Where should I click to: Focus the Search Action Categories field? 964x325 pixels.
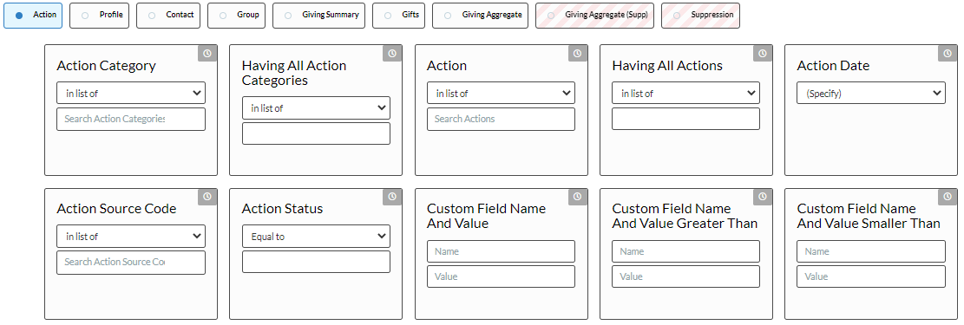point(131,120)
